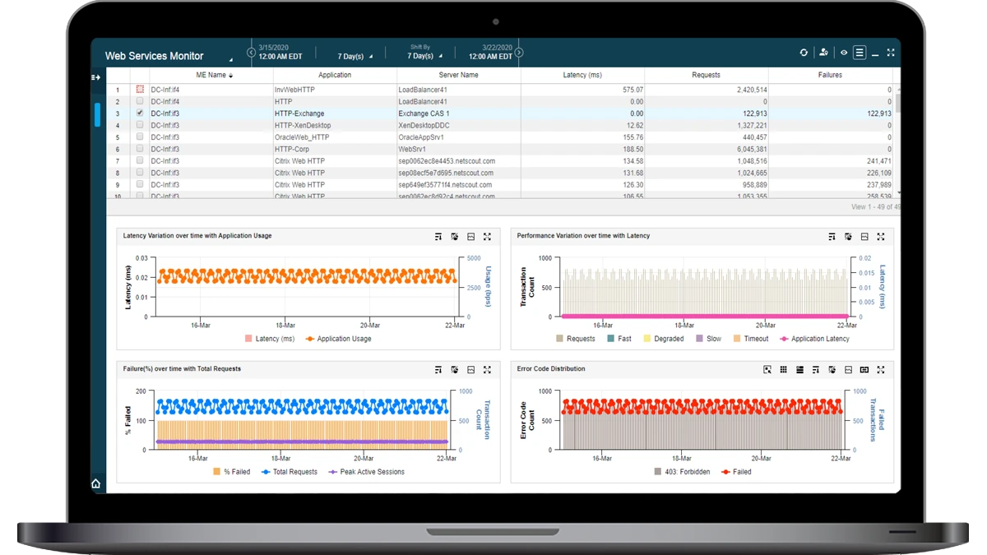The height and width of the screenshot is (555, 987).
Task: Uncheck the HTTP-Exchange row checkbox
Action: [x=140, y=113]
